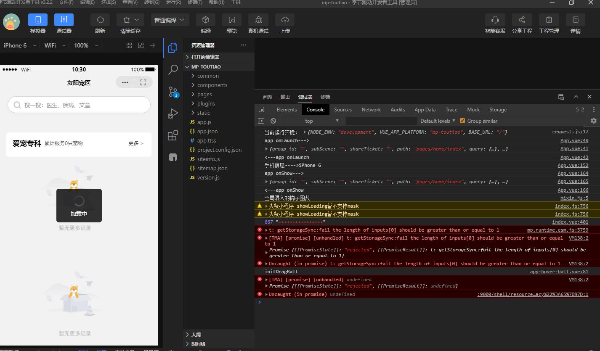Click the 真机调试 bug icon
This screenshot has width=600, height=351.
point(258,20)
